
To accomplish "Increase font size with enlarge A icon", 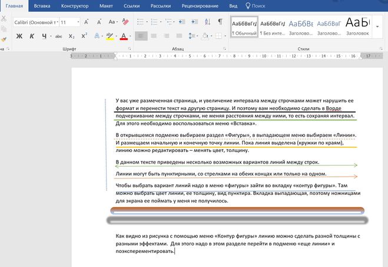I will pos(86,22).
